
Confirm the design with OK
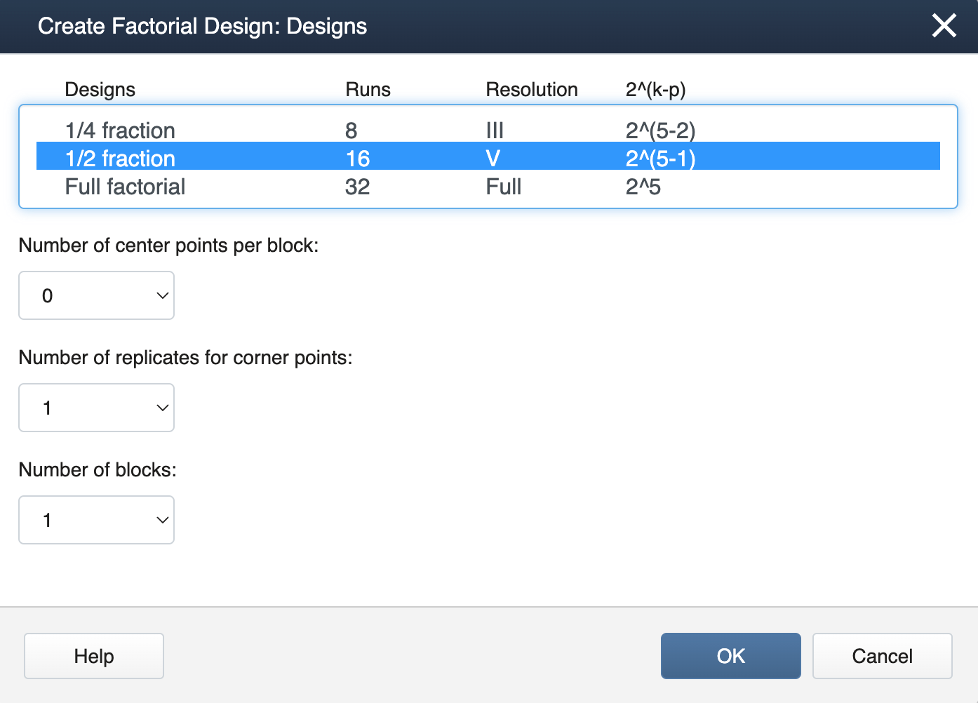tap(730, 656)
